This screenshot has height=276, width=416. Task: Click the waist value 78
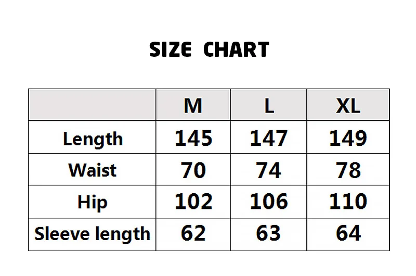click(348, 170)
